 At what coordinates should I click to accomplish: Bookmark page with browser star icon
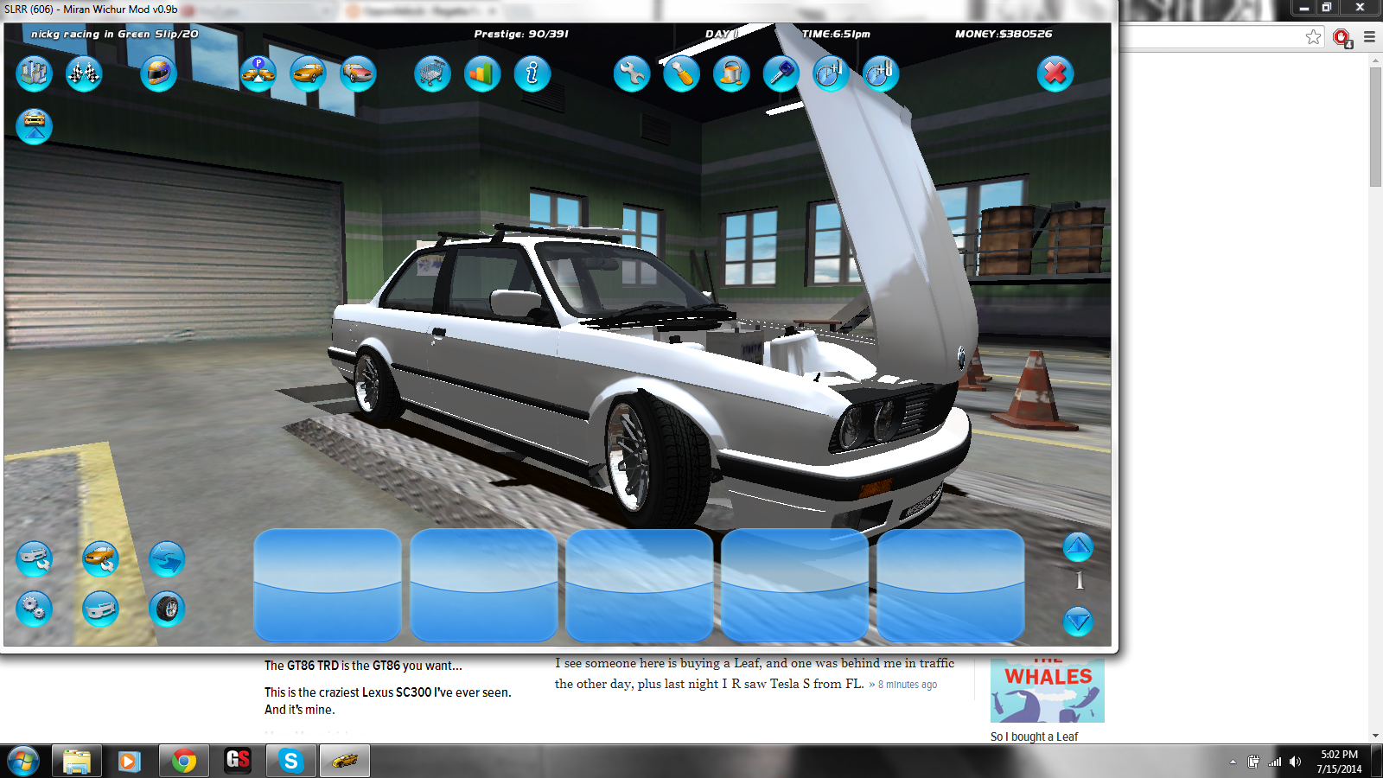[x=1314, y=36]
